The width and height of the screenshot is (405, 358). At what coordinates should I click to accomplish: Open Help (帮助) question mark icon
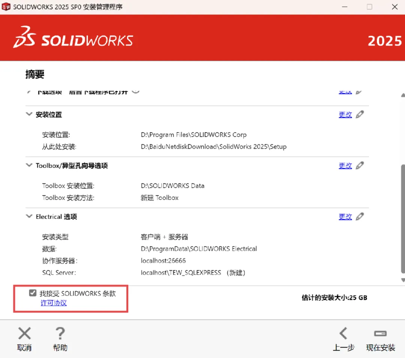coord(60,333)
